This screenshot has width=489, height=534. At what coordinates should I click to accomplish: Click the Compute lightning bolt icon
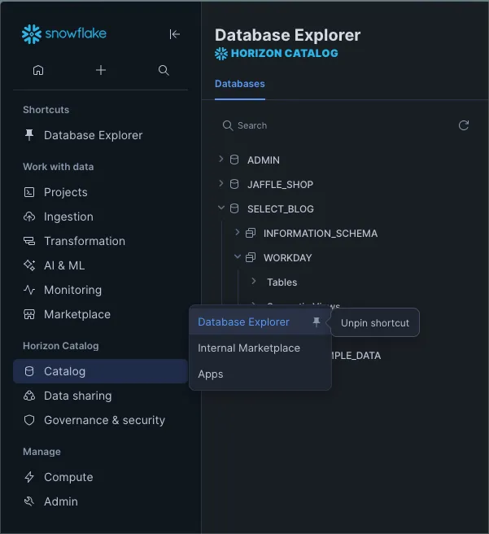pos(29,477)
